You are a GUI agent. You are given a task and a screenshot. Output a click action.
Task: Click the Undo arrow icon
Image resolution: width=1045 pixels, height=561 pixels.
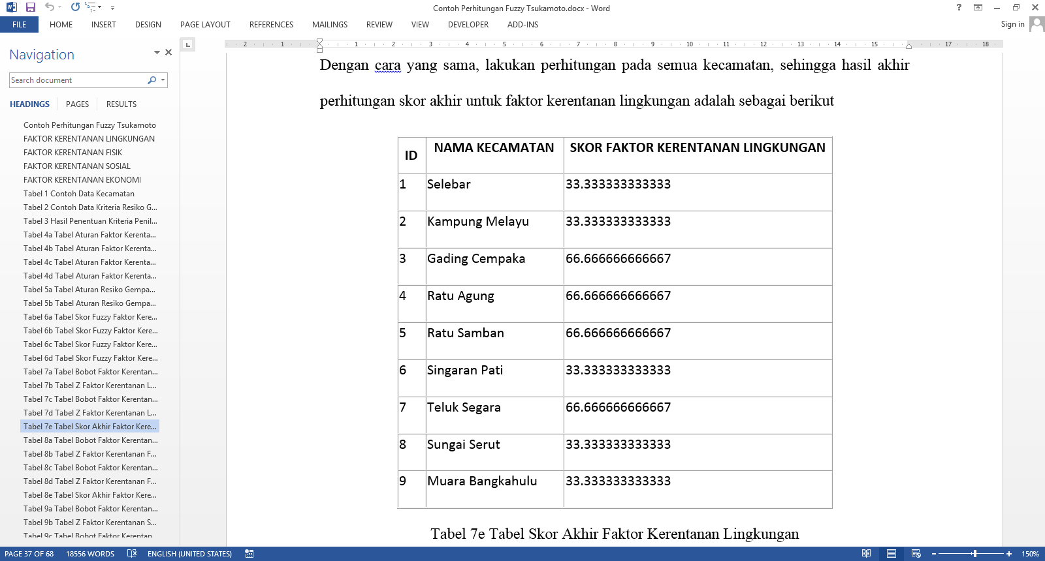(50, 7)
